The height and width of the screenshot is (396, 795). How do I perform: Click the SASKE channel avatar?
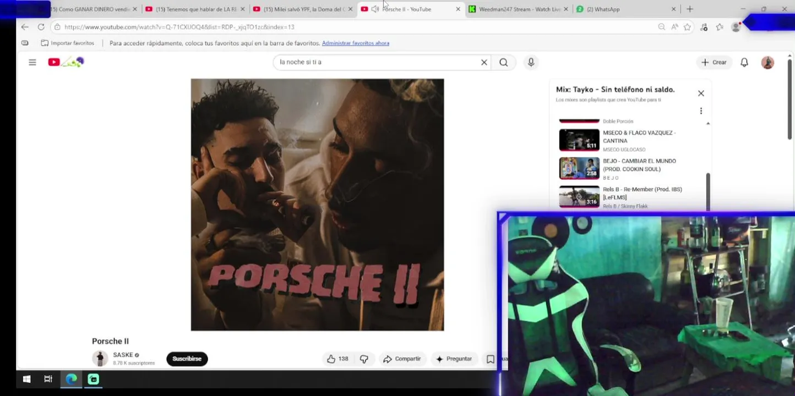point(100,359)
